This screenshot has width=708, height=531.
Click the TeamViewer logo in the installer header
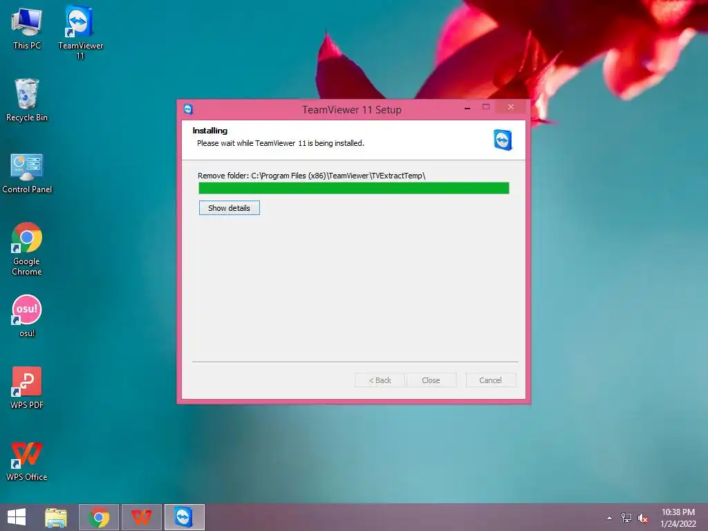pos(503,140)
